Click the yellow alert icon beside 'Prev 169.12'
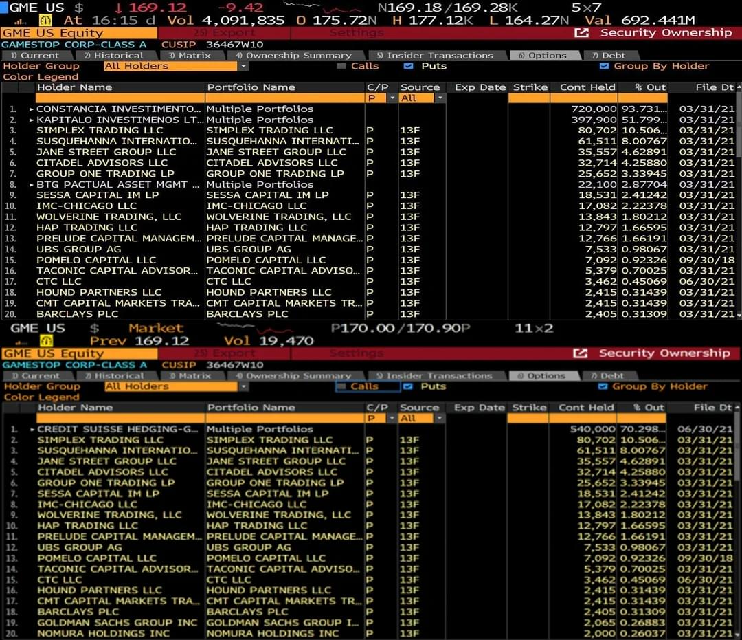This screenshot has width=742, height=640. click(x=46, y=340)
